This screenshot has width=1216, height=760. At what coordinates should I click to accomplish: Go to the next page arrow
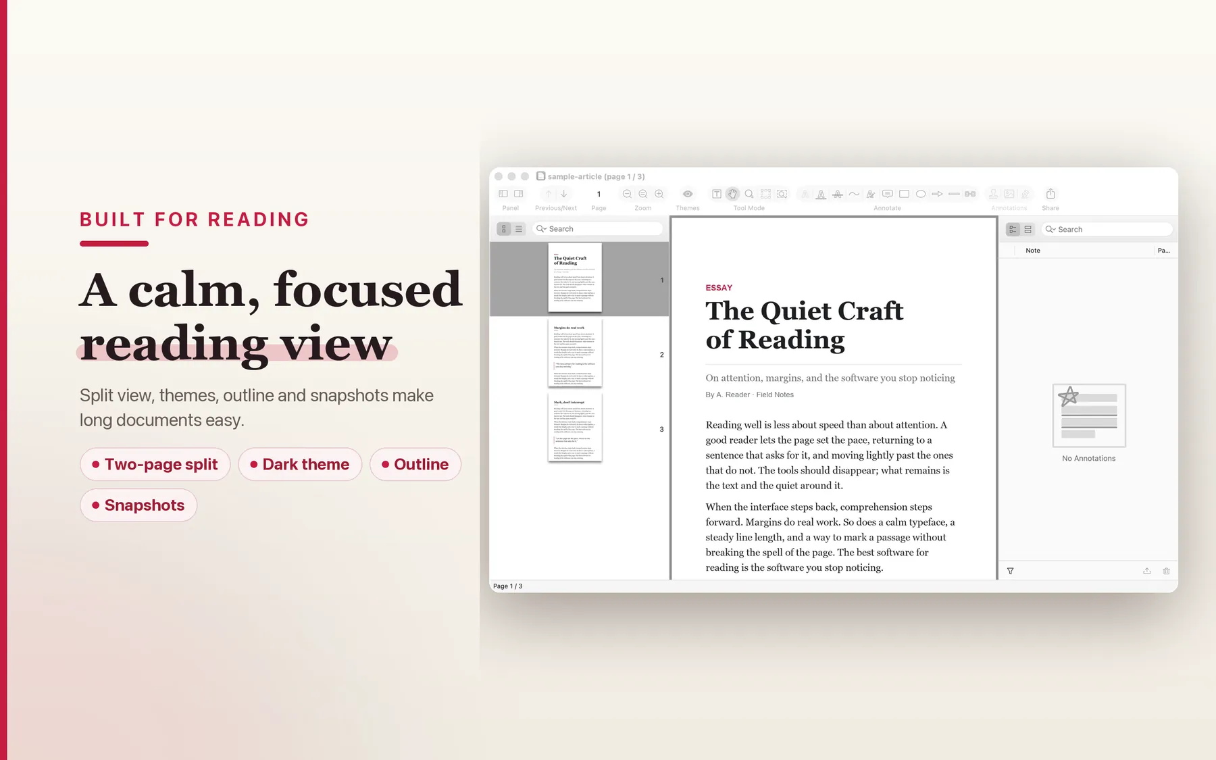coord(564,194)
